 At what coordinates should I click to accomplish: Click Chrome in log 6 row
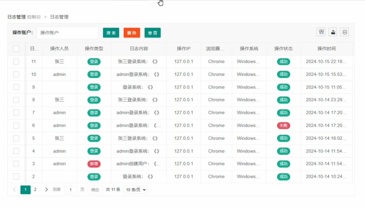(216, 126)
